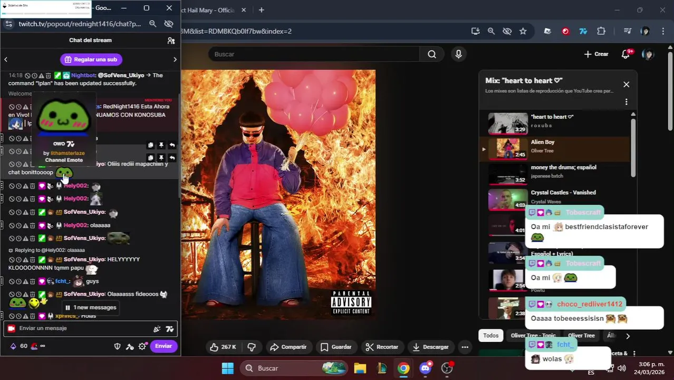Click the ban icon on fcht_'s 'guys' message
This screenshot has height=380, width=674.
(x=12, y=281)
